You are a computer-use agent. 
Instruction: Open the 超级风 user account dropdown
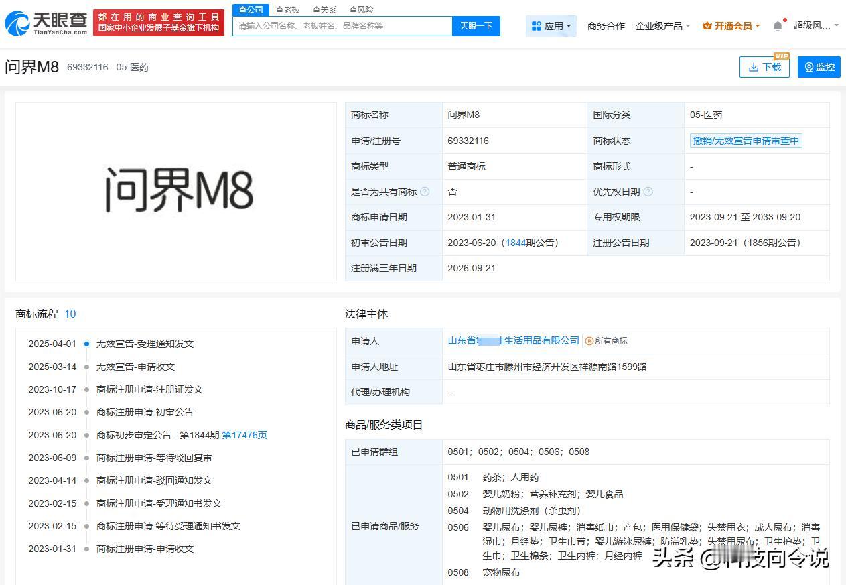coord(816,25)
